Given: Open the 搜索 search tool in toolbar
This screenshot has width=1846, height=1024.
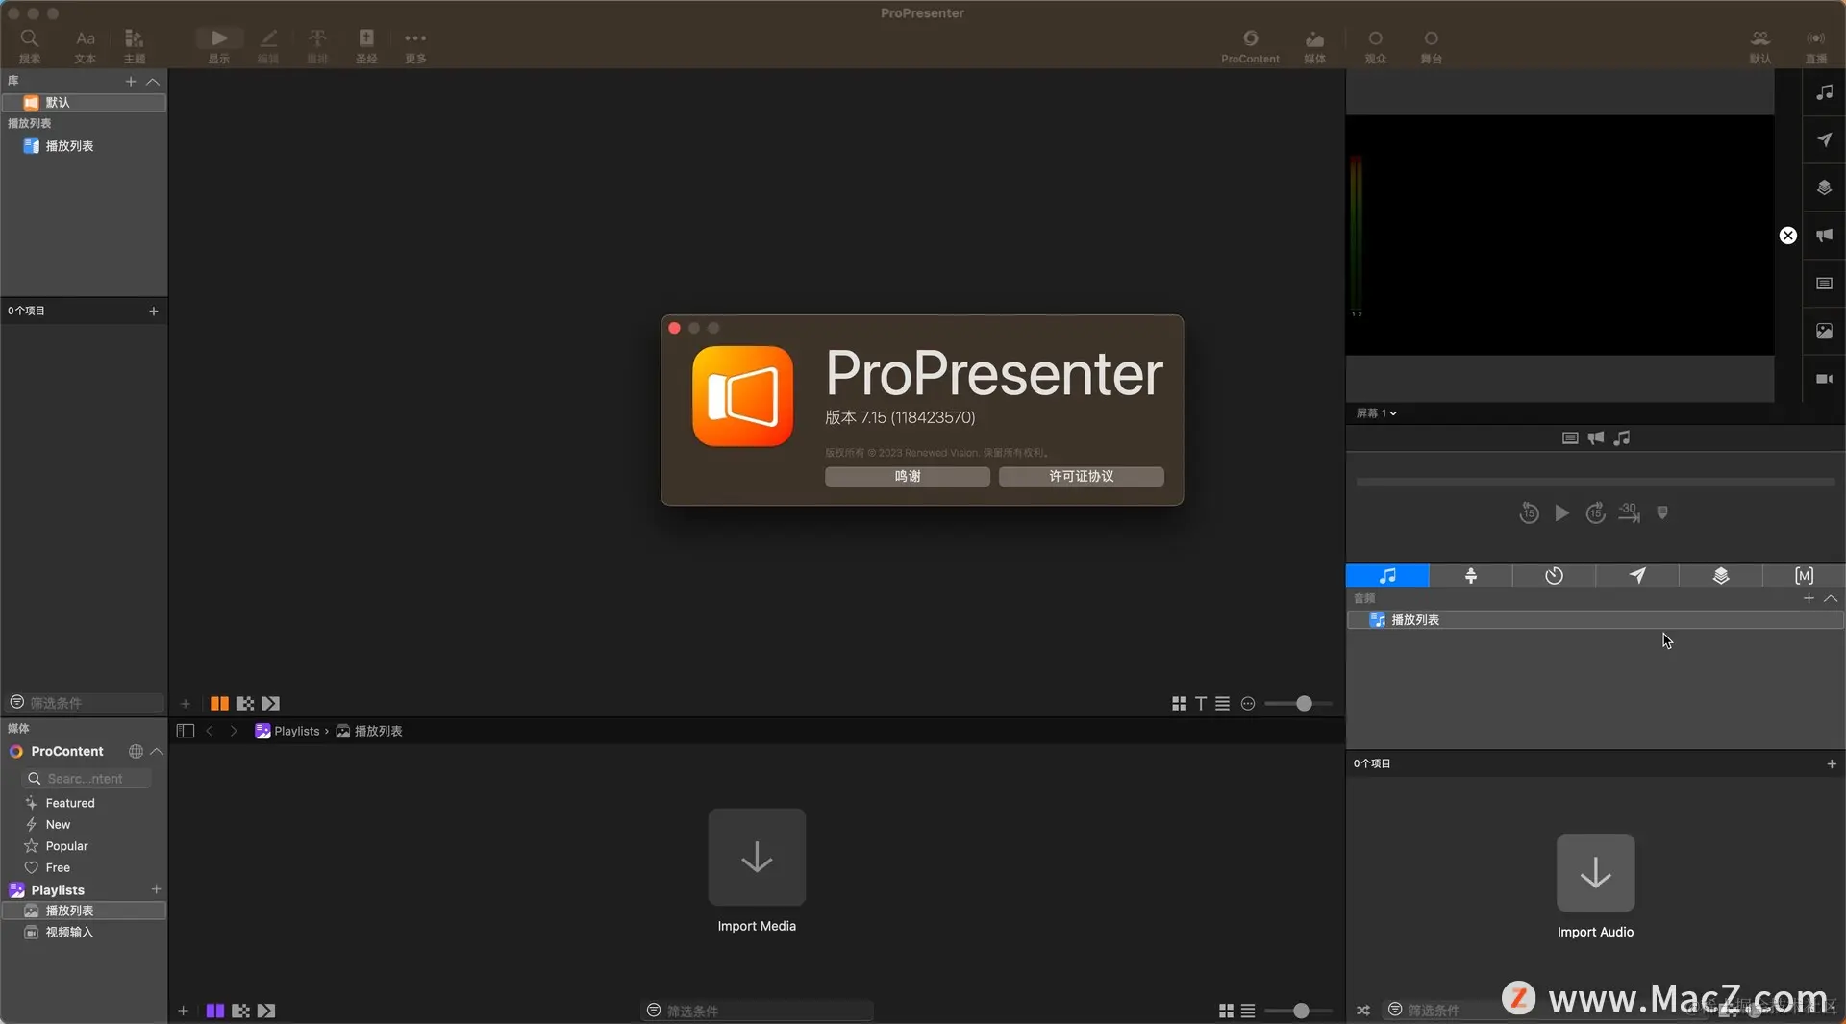Looking at the screenshot, I should 30,44.
